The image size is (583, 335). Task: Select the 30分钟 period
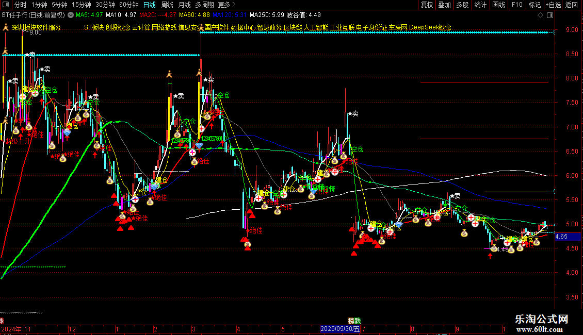[105, 5]
